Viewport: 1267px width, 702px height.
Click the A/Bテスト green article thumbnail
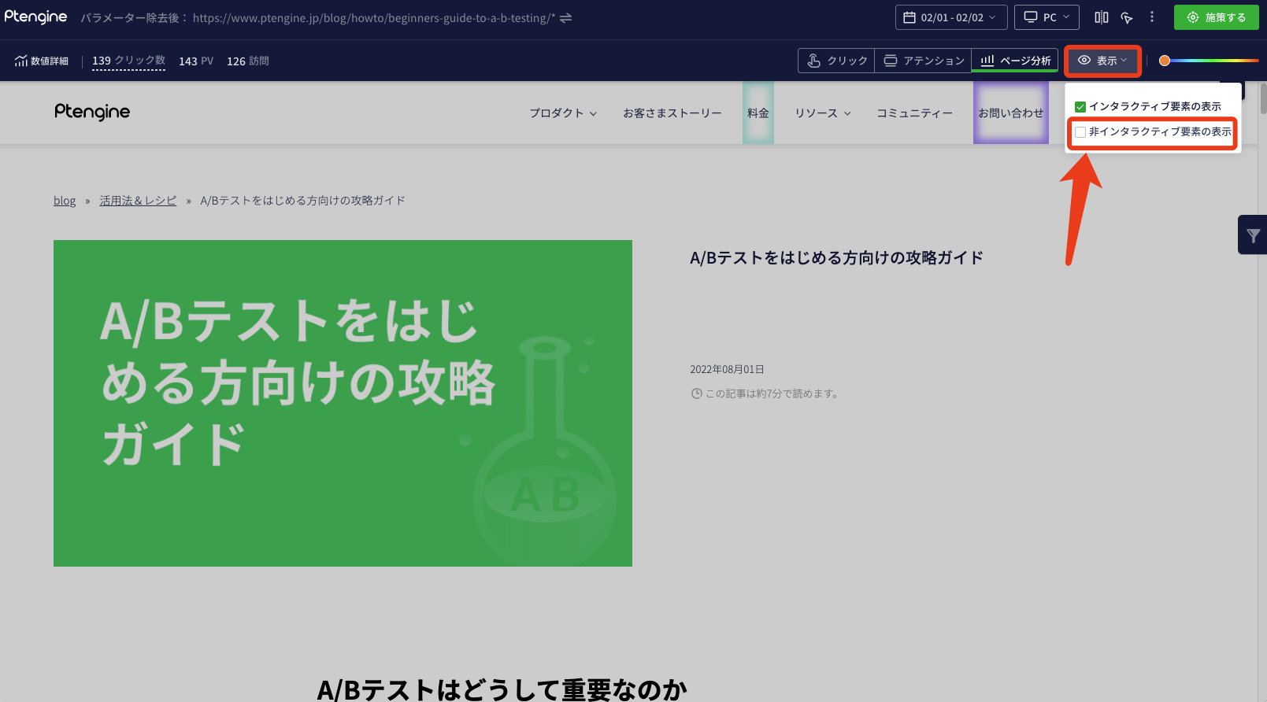(x=343, y=403)
